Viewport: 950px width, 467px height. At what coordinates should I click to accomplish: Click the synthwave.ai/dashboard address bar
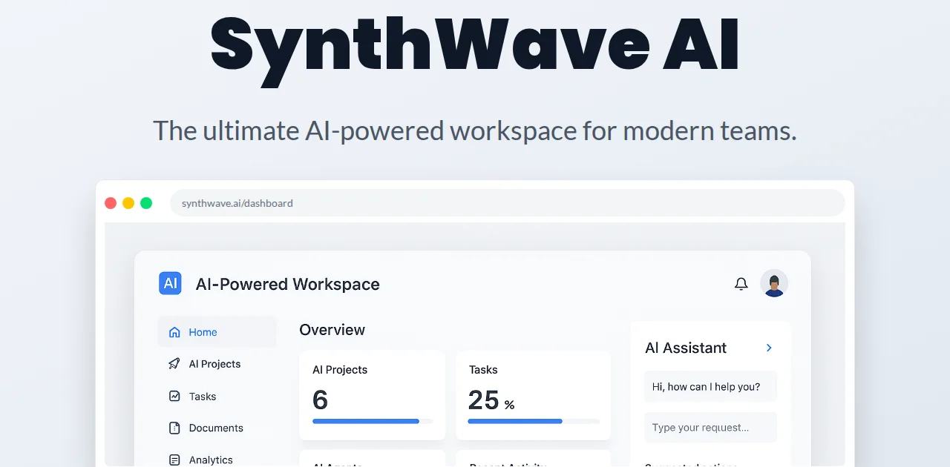pos(507,203)
